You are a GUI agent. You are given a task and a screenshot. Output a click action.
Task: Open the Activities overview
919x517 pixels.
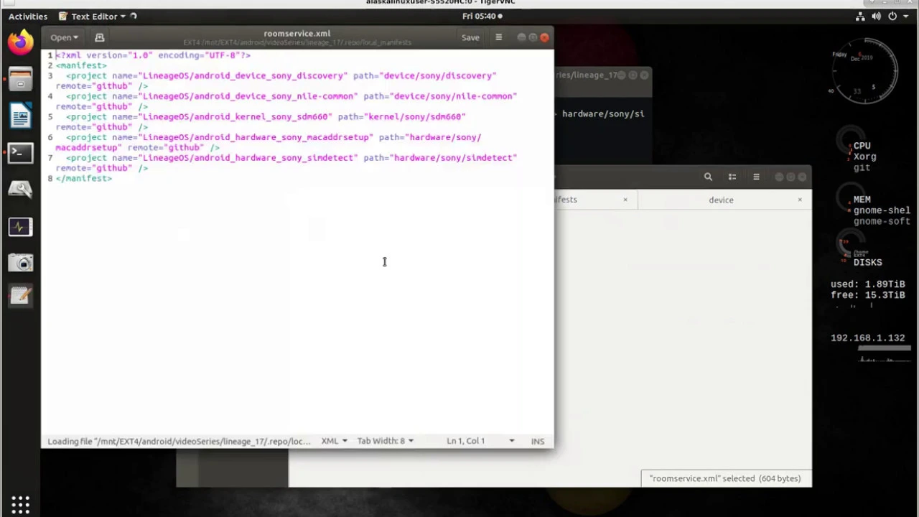point(28,16)
